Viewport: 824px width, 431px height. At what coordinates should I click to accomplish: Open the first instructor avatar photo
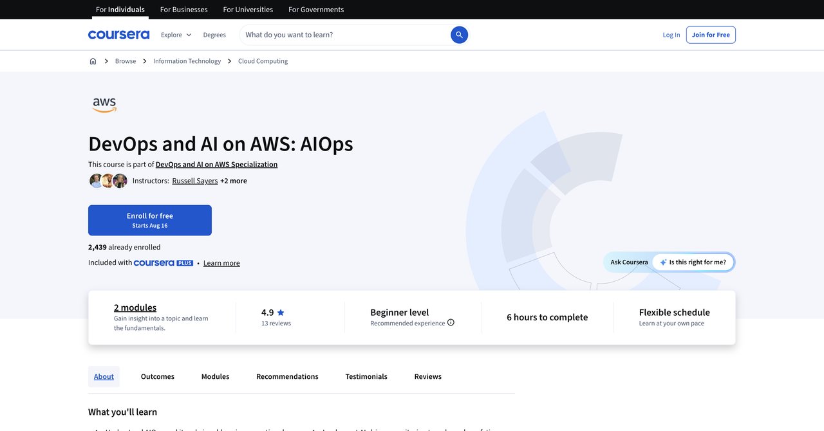[x=96, y=181]
